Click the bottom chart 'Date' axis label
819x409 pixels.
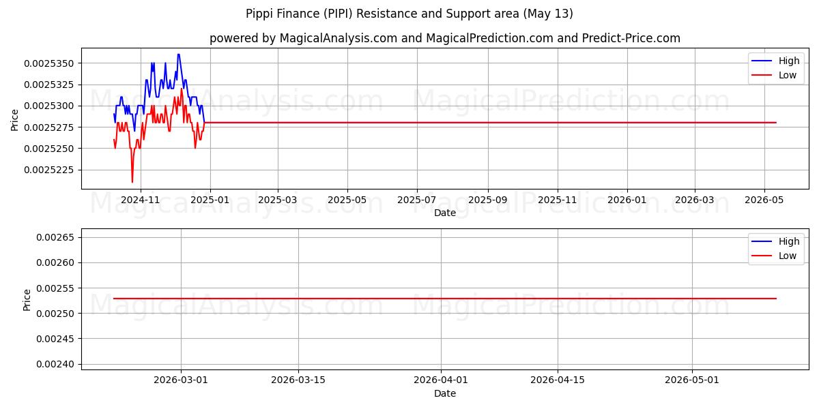[x=444, y=393]
